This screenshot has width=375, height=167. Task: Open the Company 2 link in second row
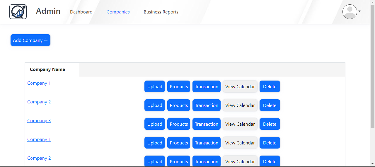tap(39, 102)
